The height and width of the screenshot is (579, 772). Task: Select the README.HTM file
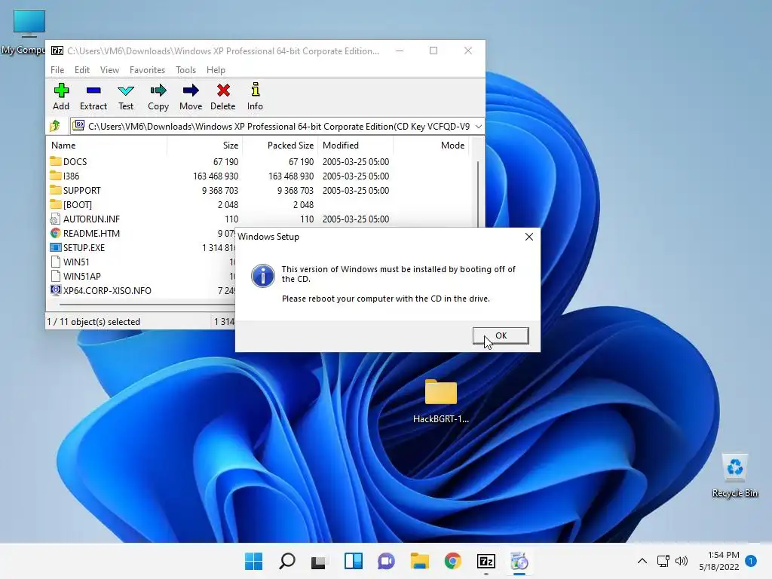tap(84, 233)
